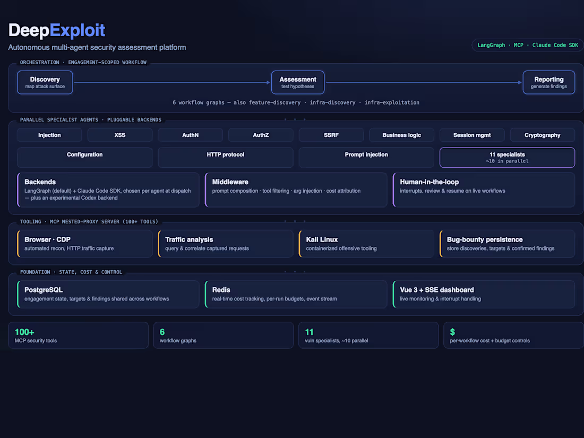This screenshot has height=438, width=584.
Task: Select the Middleware card
Action: pos(296,190)
